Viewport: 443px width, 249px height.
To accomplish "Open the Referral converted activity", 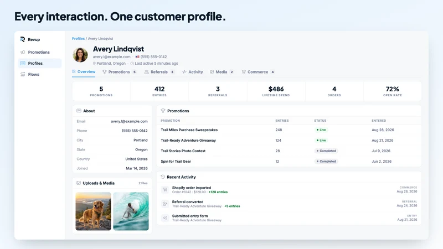I will coord(289,204).
